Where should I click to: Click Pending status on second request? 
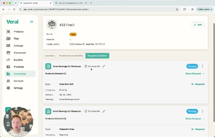click(192, 111)
